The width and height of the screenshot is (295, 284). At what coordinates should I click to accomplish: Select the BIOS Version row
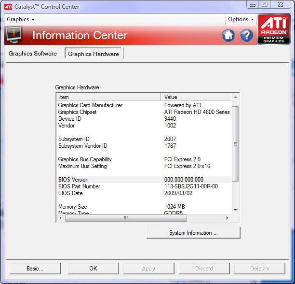click(144, 180)
